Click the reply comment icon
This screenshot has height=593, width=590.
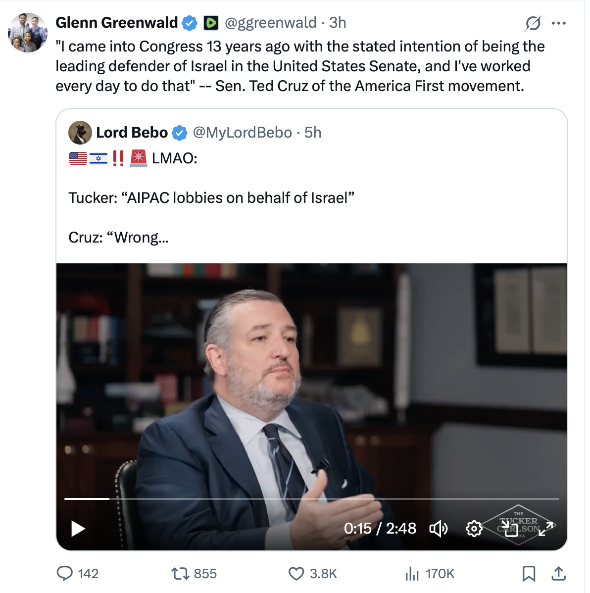(x=65, y=573)
